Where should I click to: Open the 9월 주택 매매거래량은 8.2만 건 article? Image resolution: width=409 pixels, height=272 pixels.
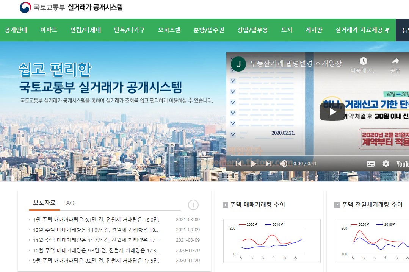click(x=97, y=261)
